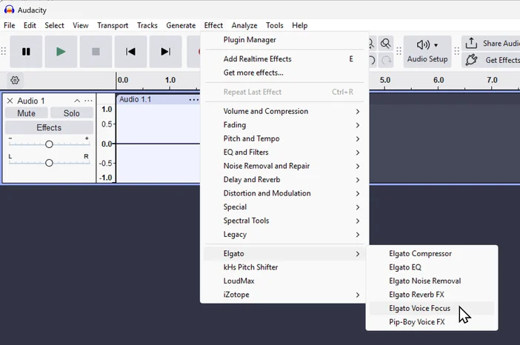
Task: Solo the Audio 1 track
Action: tap(71, 113)
